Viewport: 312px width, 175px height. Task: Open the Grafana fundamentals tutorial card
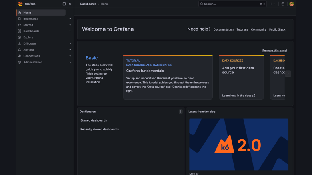point(168,77)
